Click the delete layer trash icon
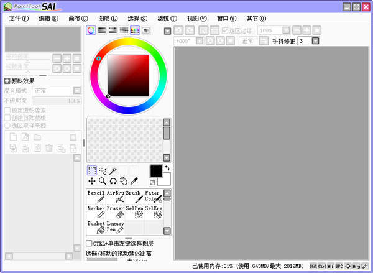This screenshot has width=373, height=273. pos(49,148)
